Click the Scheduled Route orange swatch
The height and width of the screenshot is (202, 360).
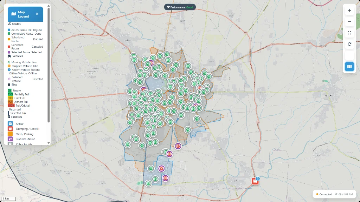coord(9,39)
